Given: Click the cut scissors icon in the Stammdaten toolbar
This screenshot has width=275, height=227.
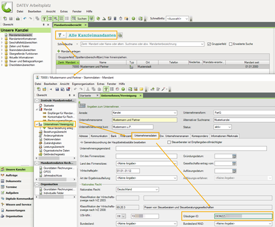Looking at the screenshot, I should (88, 89).
